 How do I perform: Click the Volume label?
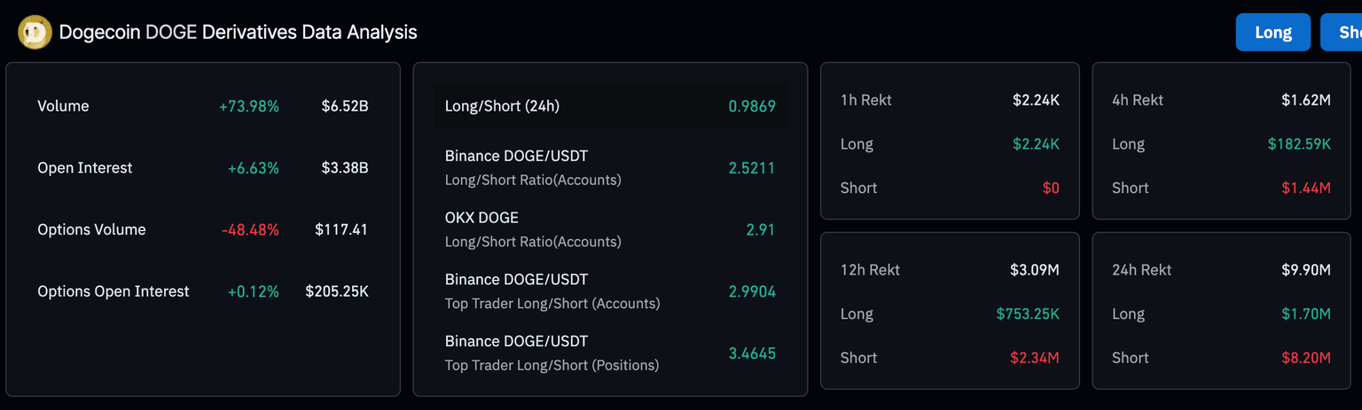(63, 106)
